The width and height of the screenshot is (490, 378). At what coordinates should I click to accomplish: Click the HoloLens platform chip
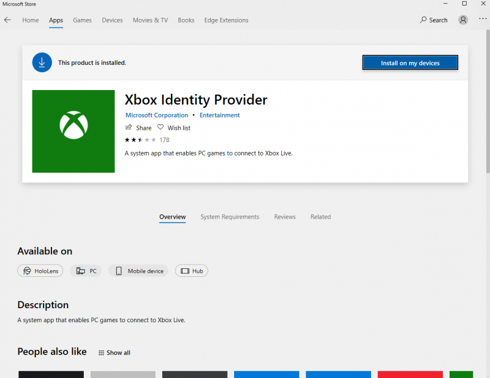click(40, 271)
